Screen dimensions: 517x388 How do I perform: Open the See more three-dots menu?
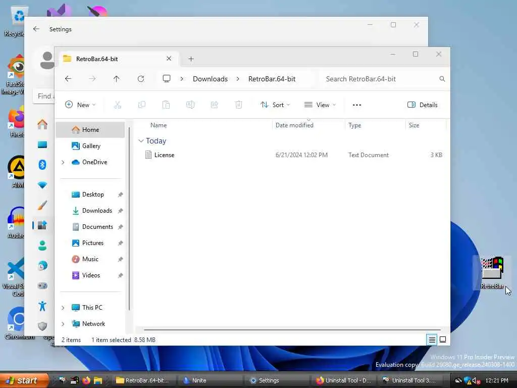(357, 105)
